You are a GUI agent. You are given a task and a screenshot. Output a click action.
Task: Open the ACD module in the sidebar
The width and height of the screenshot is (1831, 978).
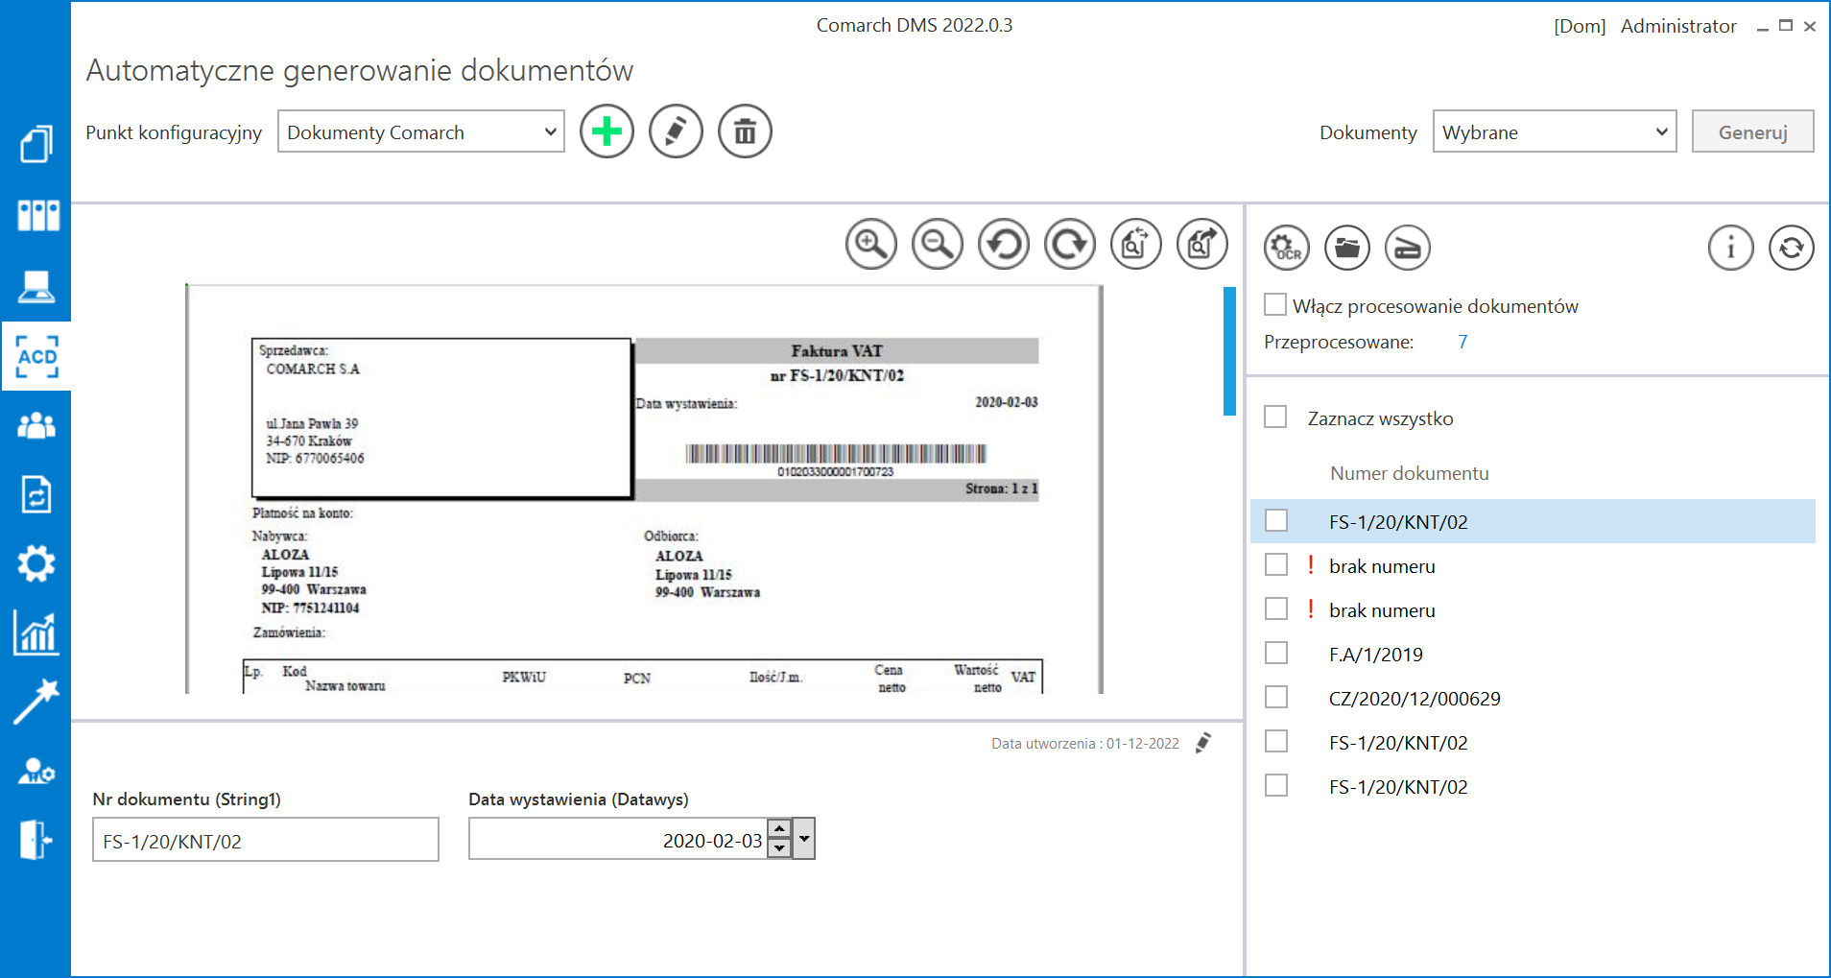point(36,356)
